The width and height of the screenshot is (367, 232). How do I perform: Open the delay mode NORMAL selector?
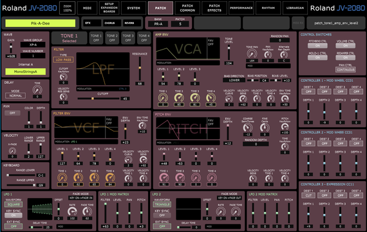tap(15, 95)
